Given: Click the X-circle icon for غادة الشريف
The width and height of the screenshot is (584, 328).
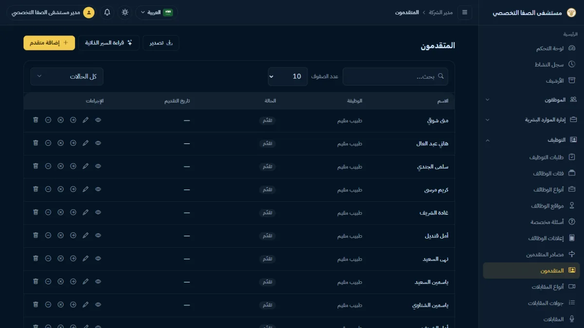Looking at the screenshot, I should [60, 212].
